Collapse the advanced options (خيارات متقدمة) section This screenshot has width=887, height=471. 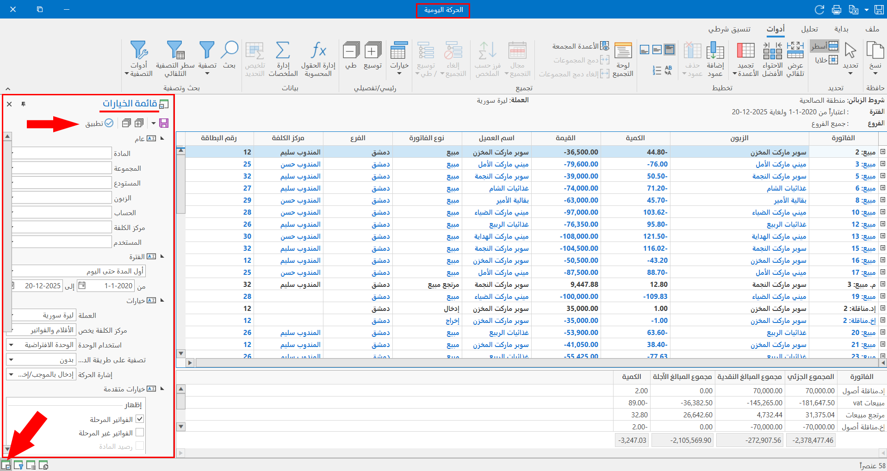click(162, 389)
